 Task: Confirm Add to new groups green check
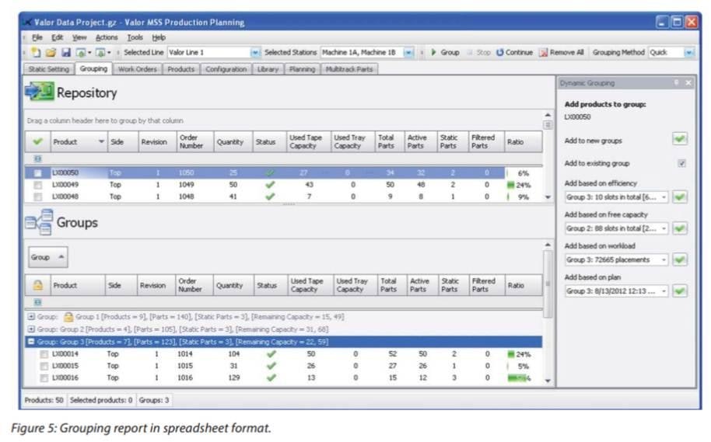click(680, 139)
